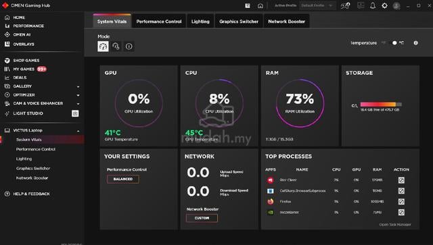
Task: Switch to Graphics Switcher tab
Action: (239, 21)
